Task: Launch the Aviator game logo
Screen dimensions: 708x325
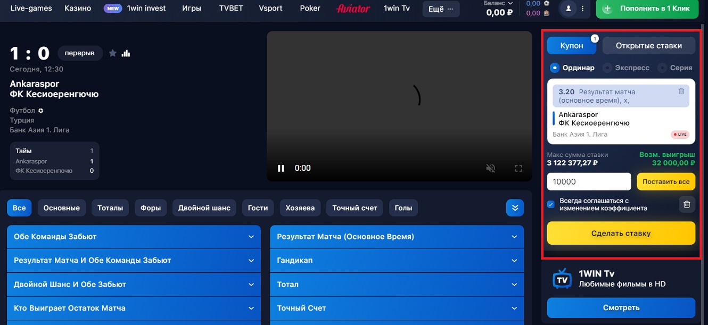Action: point(353,9)
